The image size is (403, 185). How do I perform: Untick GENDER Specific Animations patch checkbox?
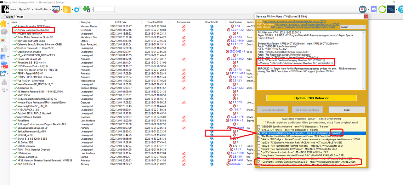[259, 126]
